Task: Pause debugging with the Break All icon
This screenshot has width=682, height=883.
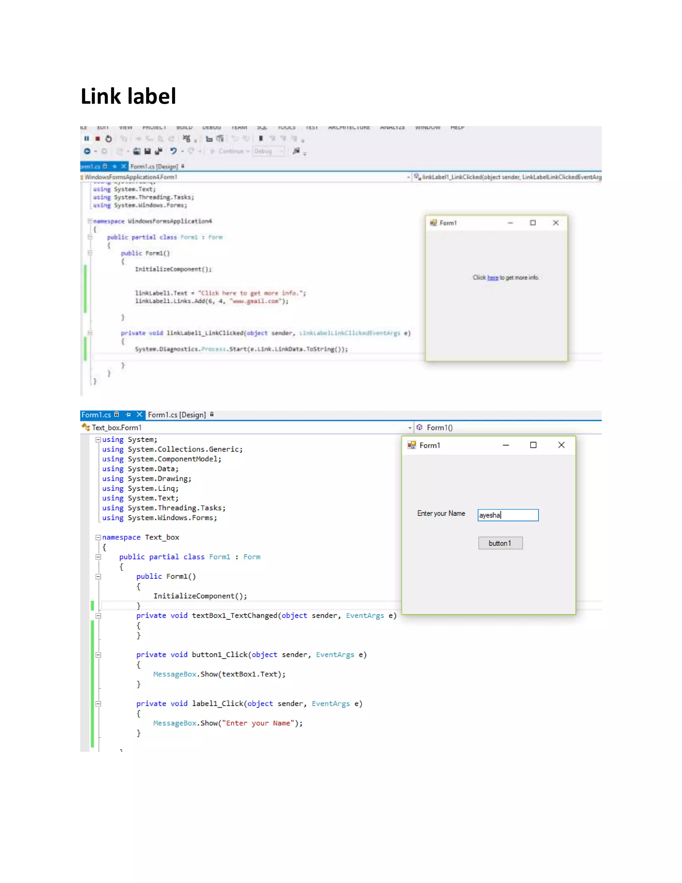Action: [x=87, y=139]
